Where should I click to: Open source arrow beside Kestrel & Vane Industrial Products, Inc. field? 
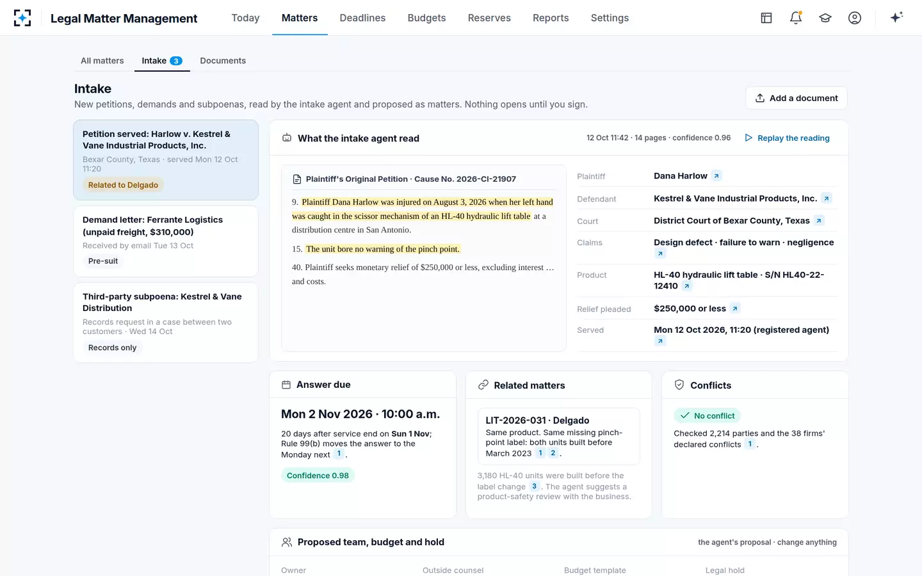[827, 198]
